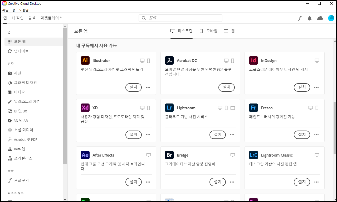This screenshot has height=202, width=337.
Task: Open Beta 앱 category
Action: click(33, 149)
